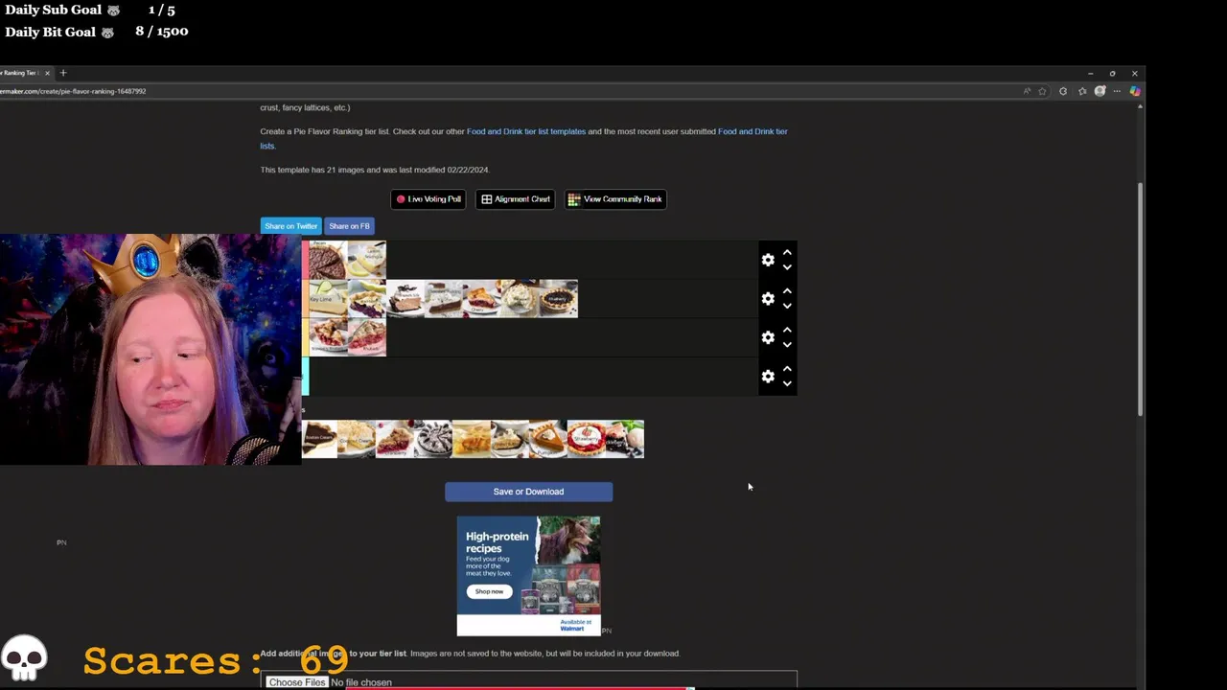
Task: Move the cyan tier row down
Action: (x=787, y=383)
